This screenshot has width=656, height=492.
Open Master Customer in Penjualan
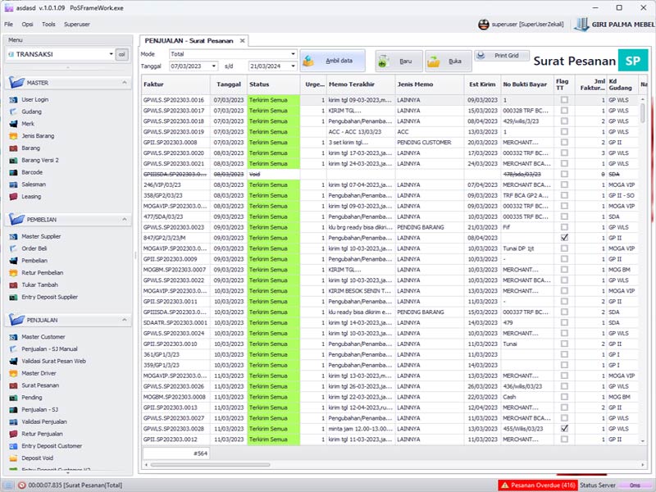tap(43, 337)
